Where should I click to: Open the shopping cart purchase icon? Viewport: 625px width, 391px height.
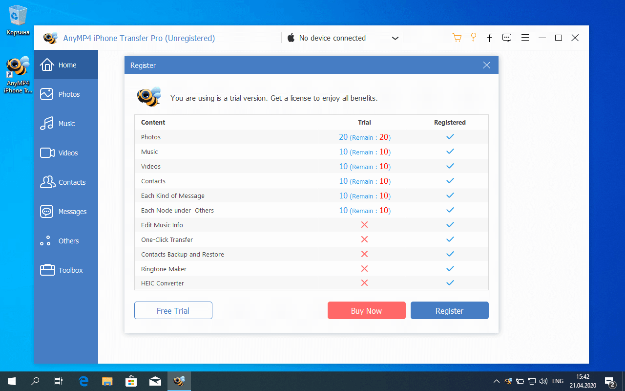[457, 38]
